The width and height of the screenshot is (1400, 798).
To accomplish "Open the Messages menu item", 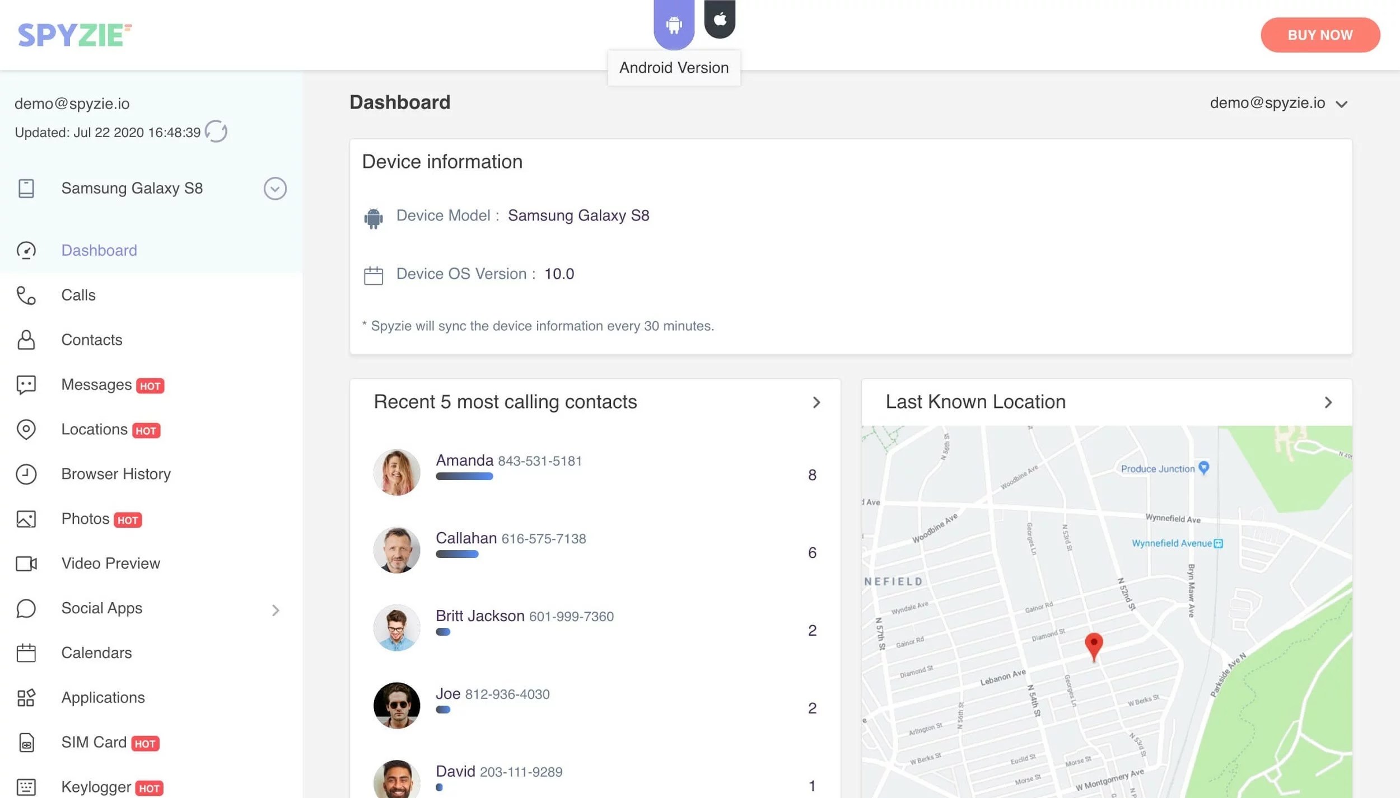I will (x=96, y=384).
